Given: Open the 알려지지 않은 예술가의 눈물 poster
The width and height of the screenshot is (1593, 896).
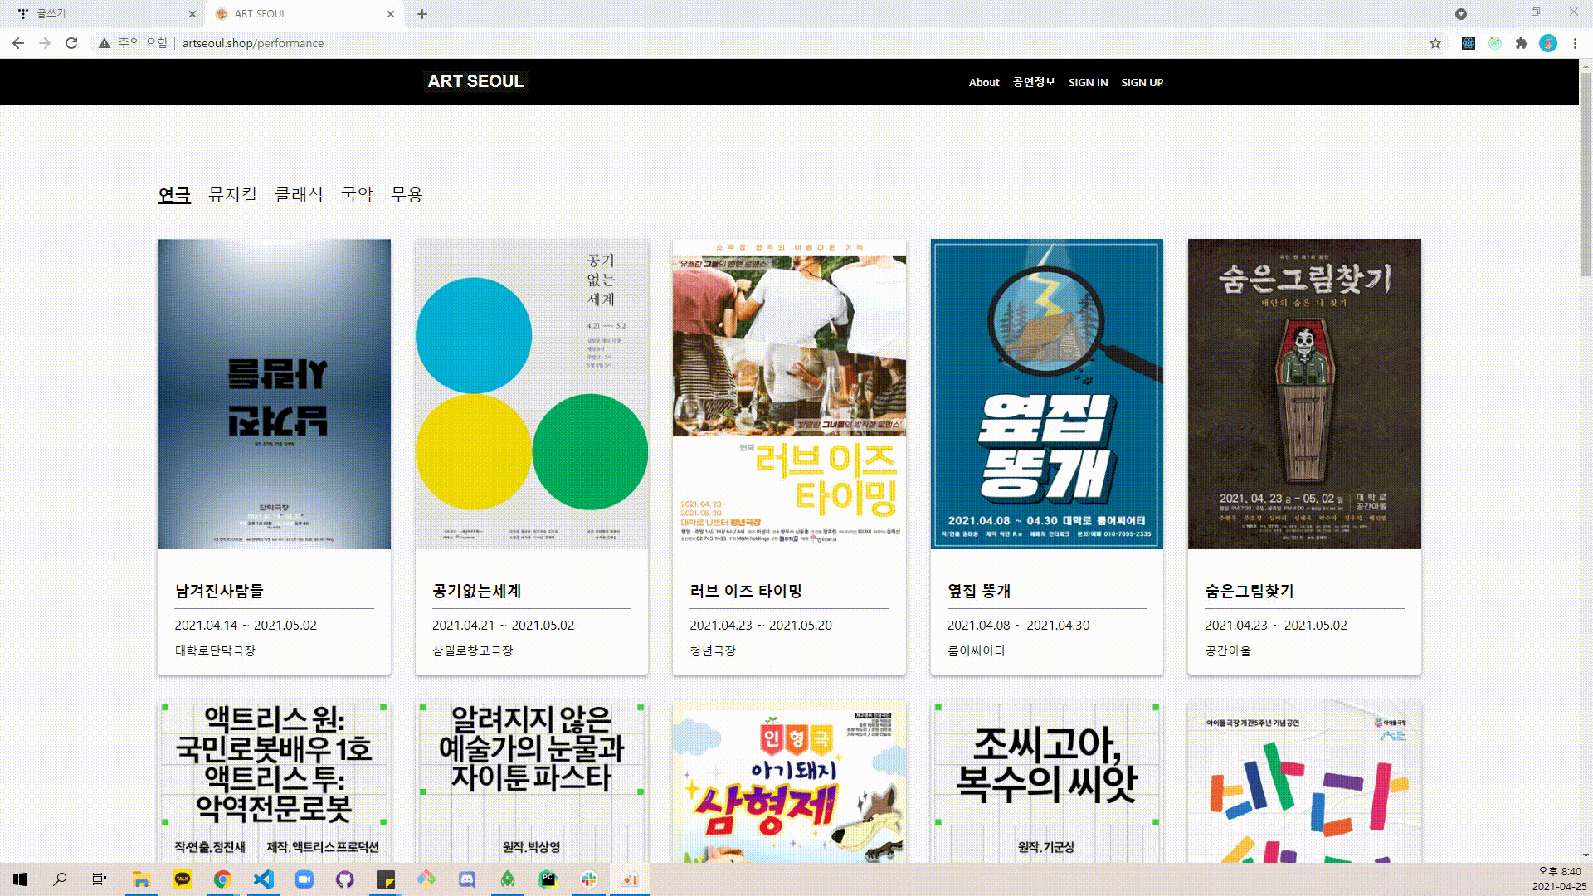Looking at the screenshot, I should (531, 782).
